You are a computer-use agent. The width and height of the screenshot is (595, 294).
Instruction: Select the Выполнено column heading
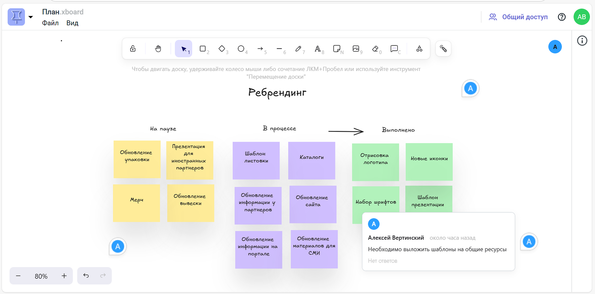coord(398,130)
